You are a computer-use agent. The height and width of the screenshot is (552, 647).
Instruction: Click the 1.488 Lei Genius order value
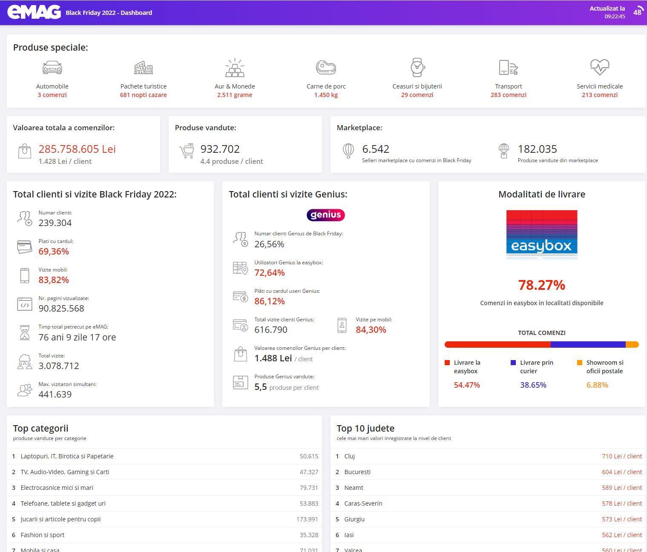(273, 358)
